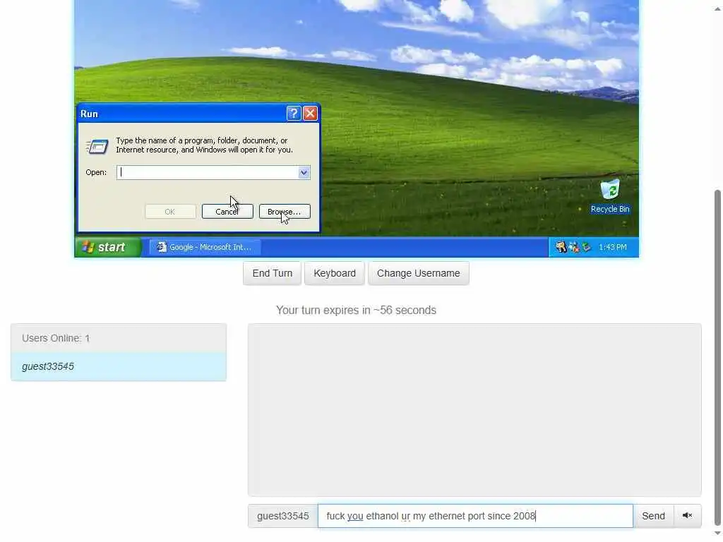Click the chat message input field
The width and height of the screenshot is (723, 542).
point(475,516)
